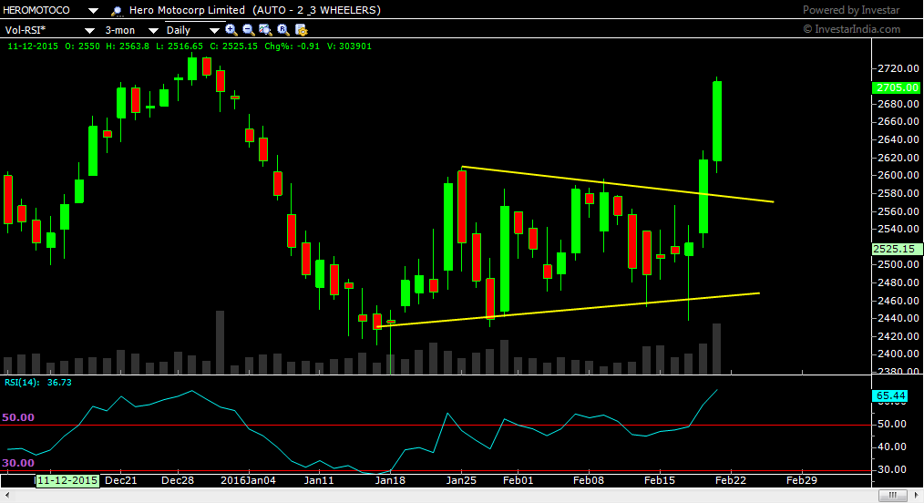924x503 pixels.
Task: Click the zoom in magnifier icon
Action: [x=231, y=29]
